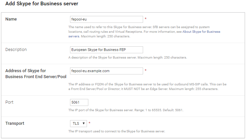The image size is (246, 139).
Task: Click the Port field label
Action: point(10,102)
